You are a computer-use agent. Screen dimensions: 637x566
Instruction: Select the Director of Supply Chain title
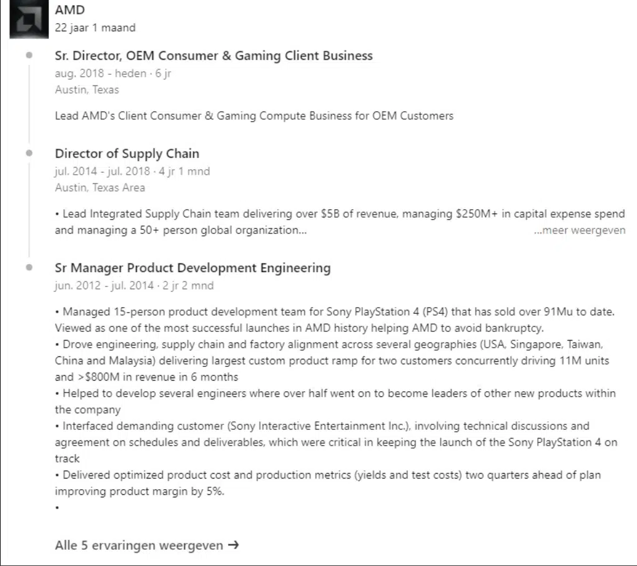click(x=127, y=154)
